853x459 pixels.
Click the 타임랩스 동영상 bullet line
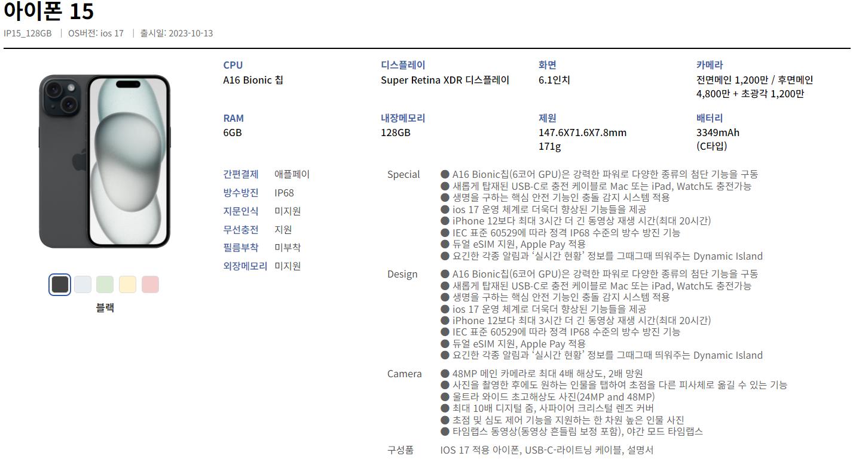click(x=571, y=432)
